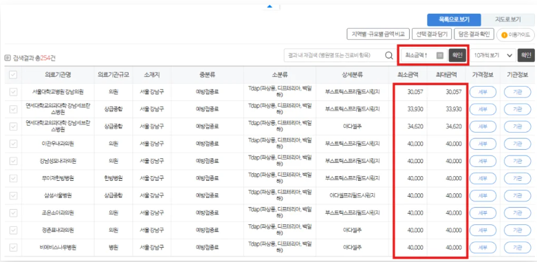Click the 검색결과 총254건 count text
This screenshot has width=537, height=262.
[x=34, y=58]
